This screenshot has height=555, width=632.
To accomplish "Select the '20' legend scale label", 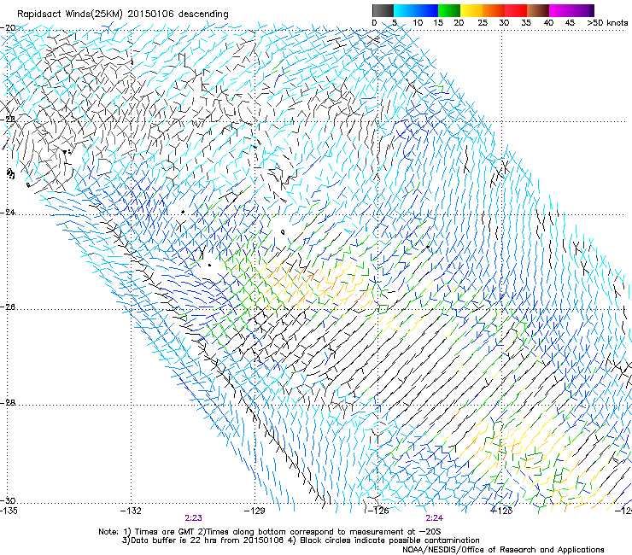I will [459, 23].
